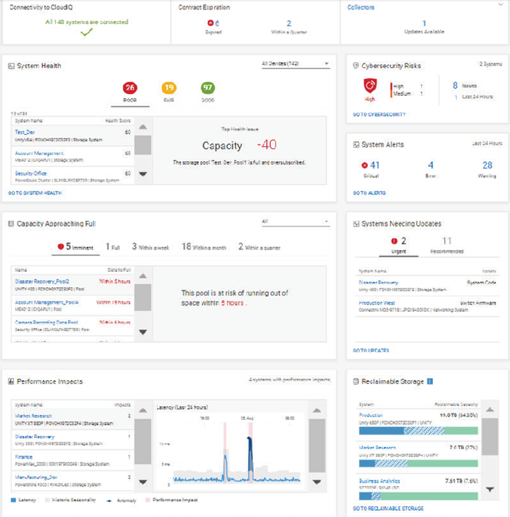Open the Capacity Approaching Full filter dropdown
Image resolution: width=510 pixels, height=517 pixels.
click(295, 222)
